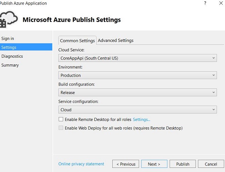Click the Azure cloud logo icon

[x=8, y=20]
